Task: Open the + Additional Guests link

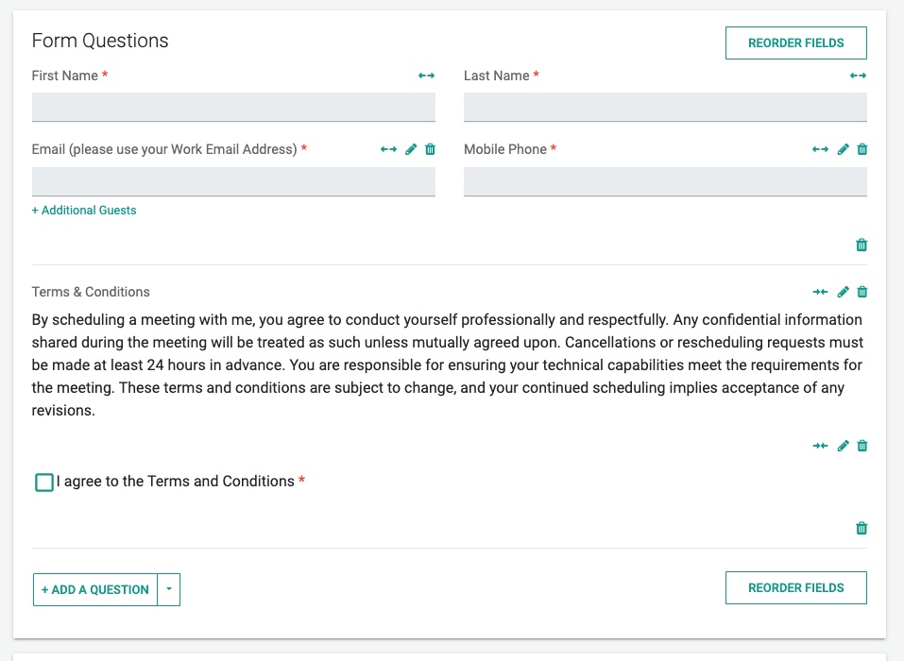Action: [x=84, y=211]
